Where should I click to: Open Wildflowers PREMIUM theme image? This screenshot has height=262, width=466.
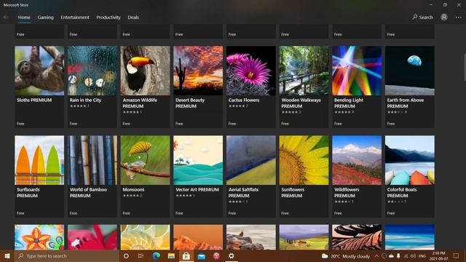357,160
